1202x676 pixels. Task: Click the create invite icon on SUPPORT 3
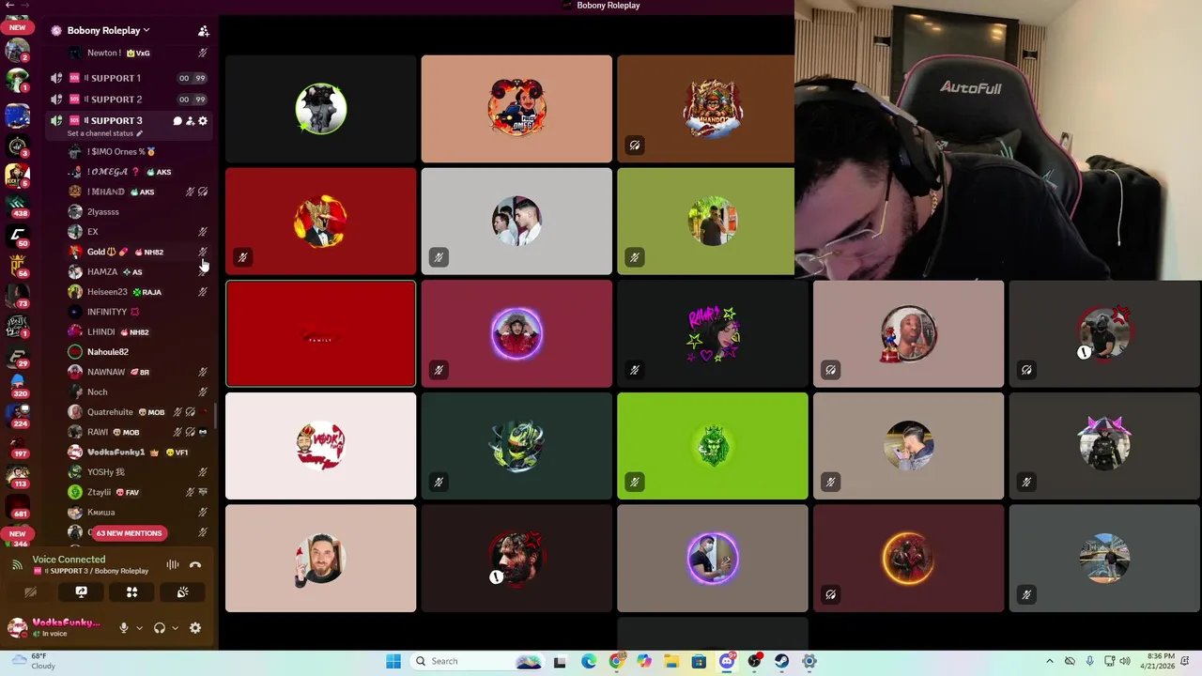pos(190,121)
